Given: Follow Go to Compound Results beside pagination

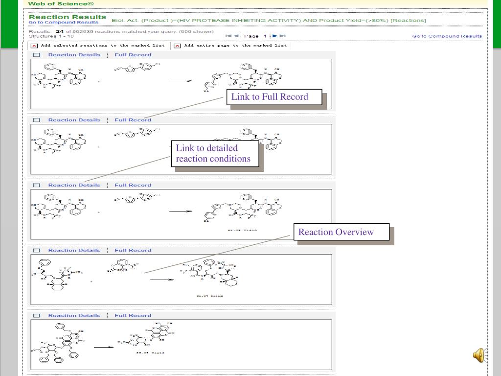Looking at the screenshot, I should (447, 36).
